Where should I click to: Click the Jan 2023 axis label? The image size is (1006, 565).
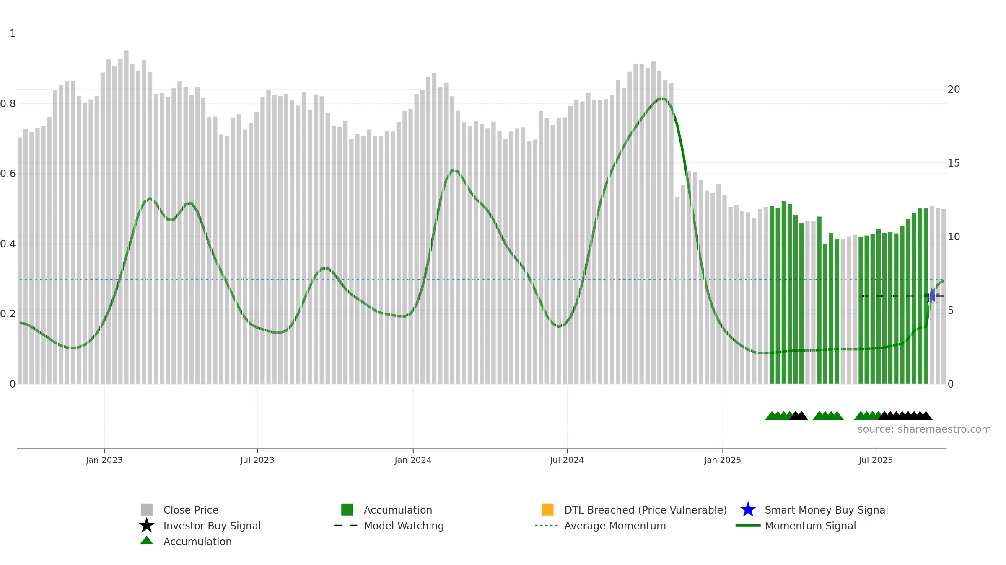click(104, 460)
